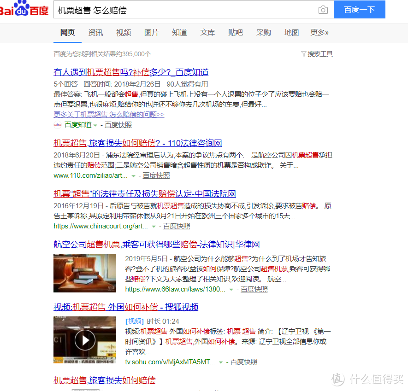Image resolution: width=408 pixels, height=391 pixels.
Task: Click the books thumbnail of 华律网 result
Action: tap(85, 273)
